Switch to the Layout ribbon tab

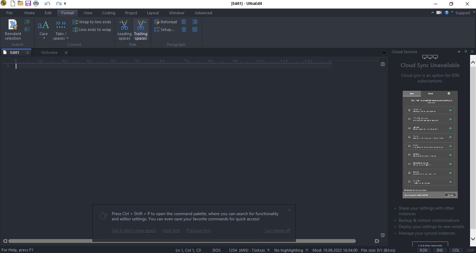coord(153,13)
